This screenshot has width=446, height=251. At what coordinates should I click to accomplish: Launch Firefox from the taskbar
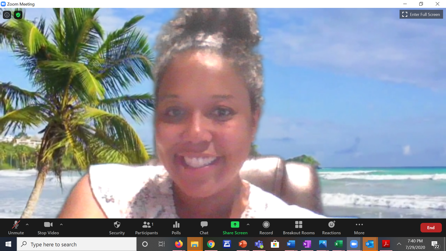(x=179, y=244)
